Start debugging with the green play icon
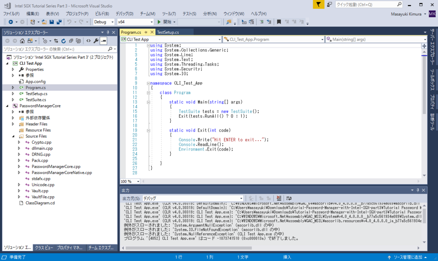Viewport: 438px width, 261px height. click(x=159, y=22)
